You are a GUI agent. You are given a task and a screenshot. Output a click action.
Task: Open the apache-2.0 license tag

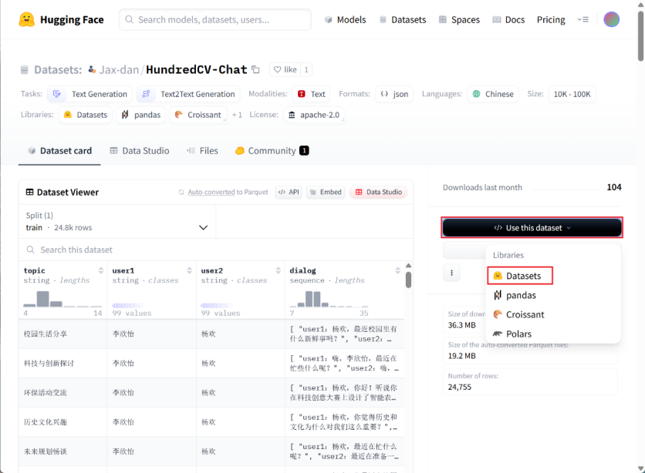pos(314,115)
